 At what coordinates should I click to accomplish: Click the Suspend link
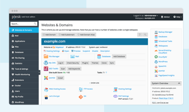pos(86,51)
